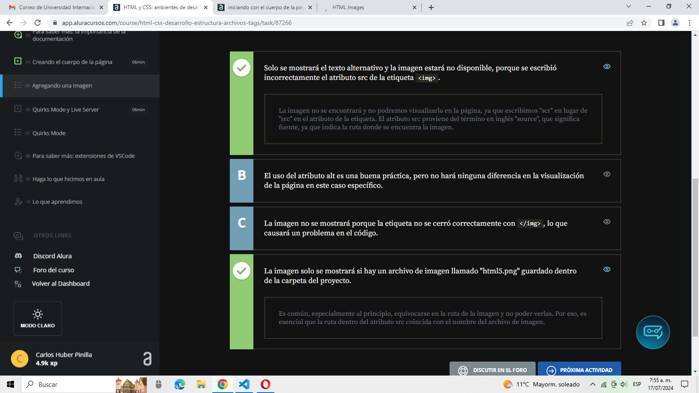Toggle eye icon on first correct answer
Viewport: 699px width, 393px height.
[x=607, y=67]
